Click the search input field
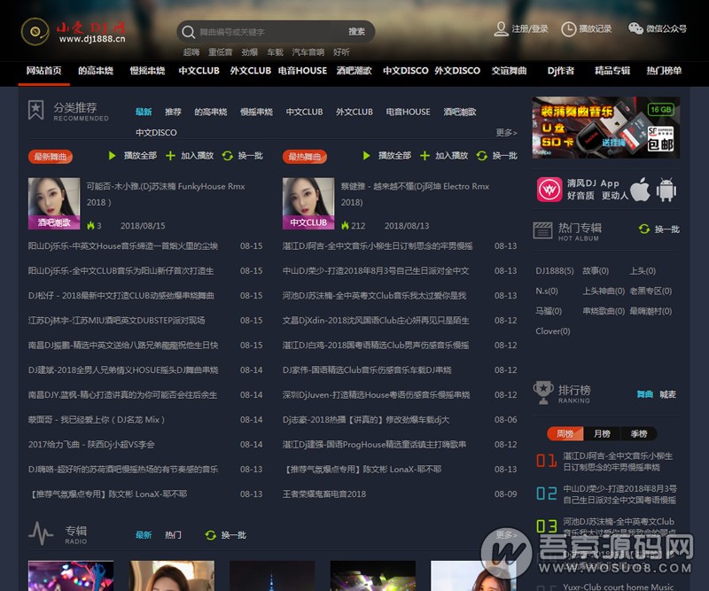Viewport: 709px width, 591px height. coord(266,32)
